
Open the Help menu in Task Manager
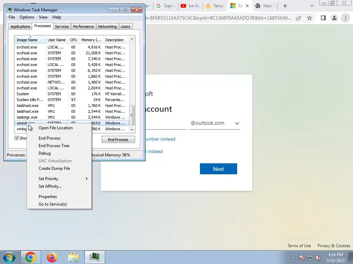pyautogui.click(x=57, y=17)
